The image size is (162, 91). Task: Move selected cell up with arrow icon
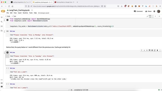coord(142,50)
